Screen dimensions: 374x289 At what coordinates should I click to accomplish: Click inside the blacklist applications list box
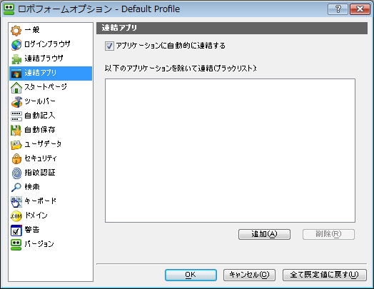click(230, 151)
